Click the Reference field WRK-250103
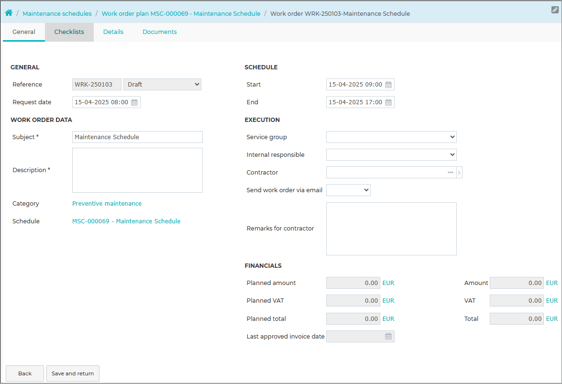562x384 pixels. [x=97, y=85]
